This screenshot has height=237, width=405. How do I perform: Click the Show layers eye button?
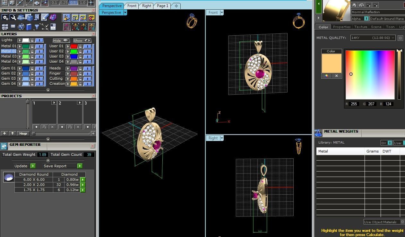tap(82, 40)
